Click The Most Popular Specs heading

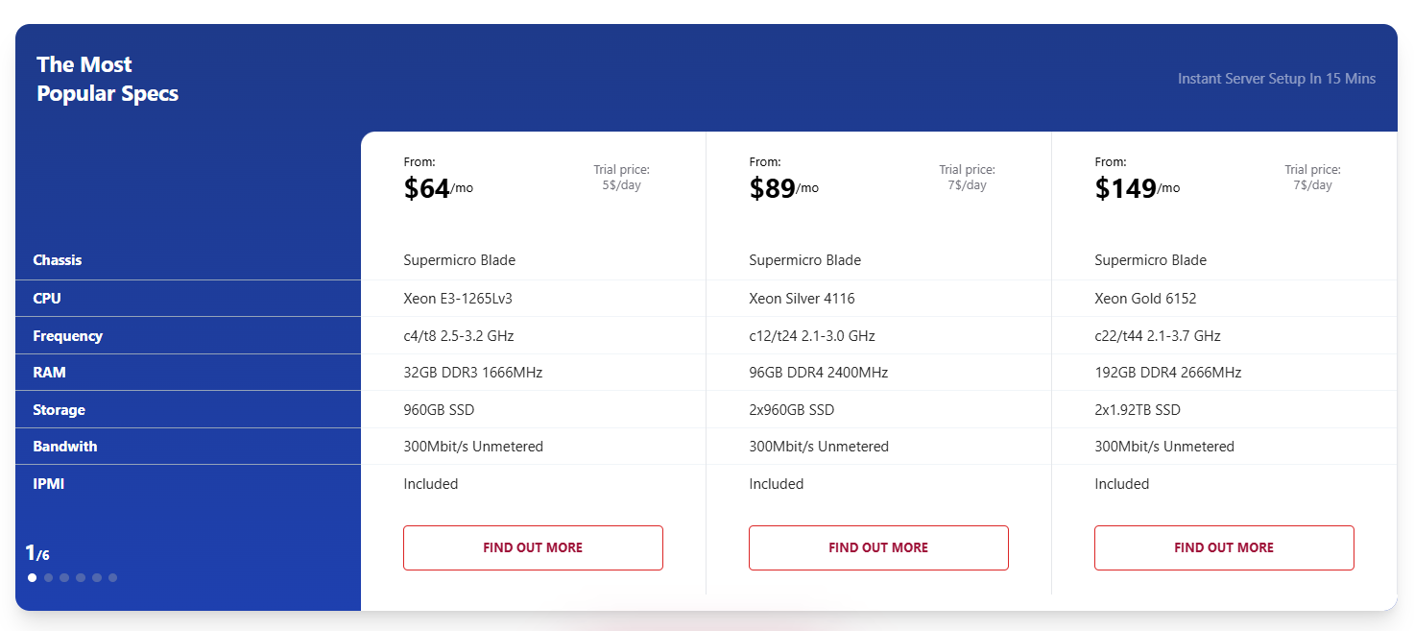click(x=107, y=79)
